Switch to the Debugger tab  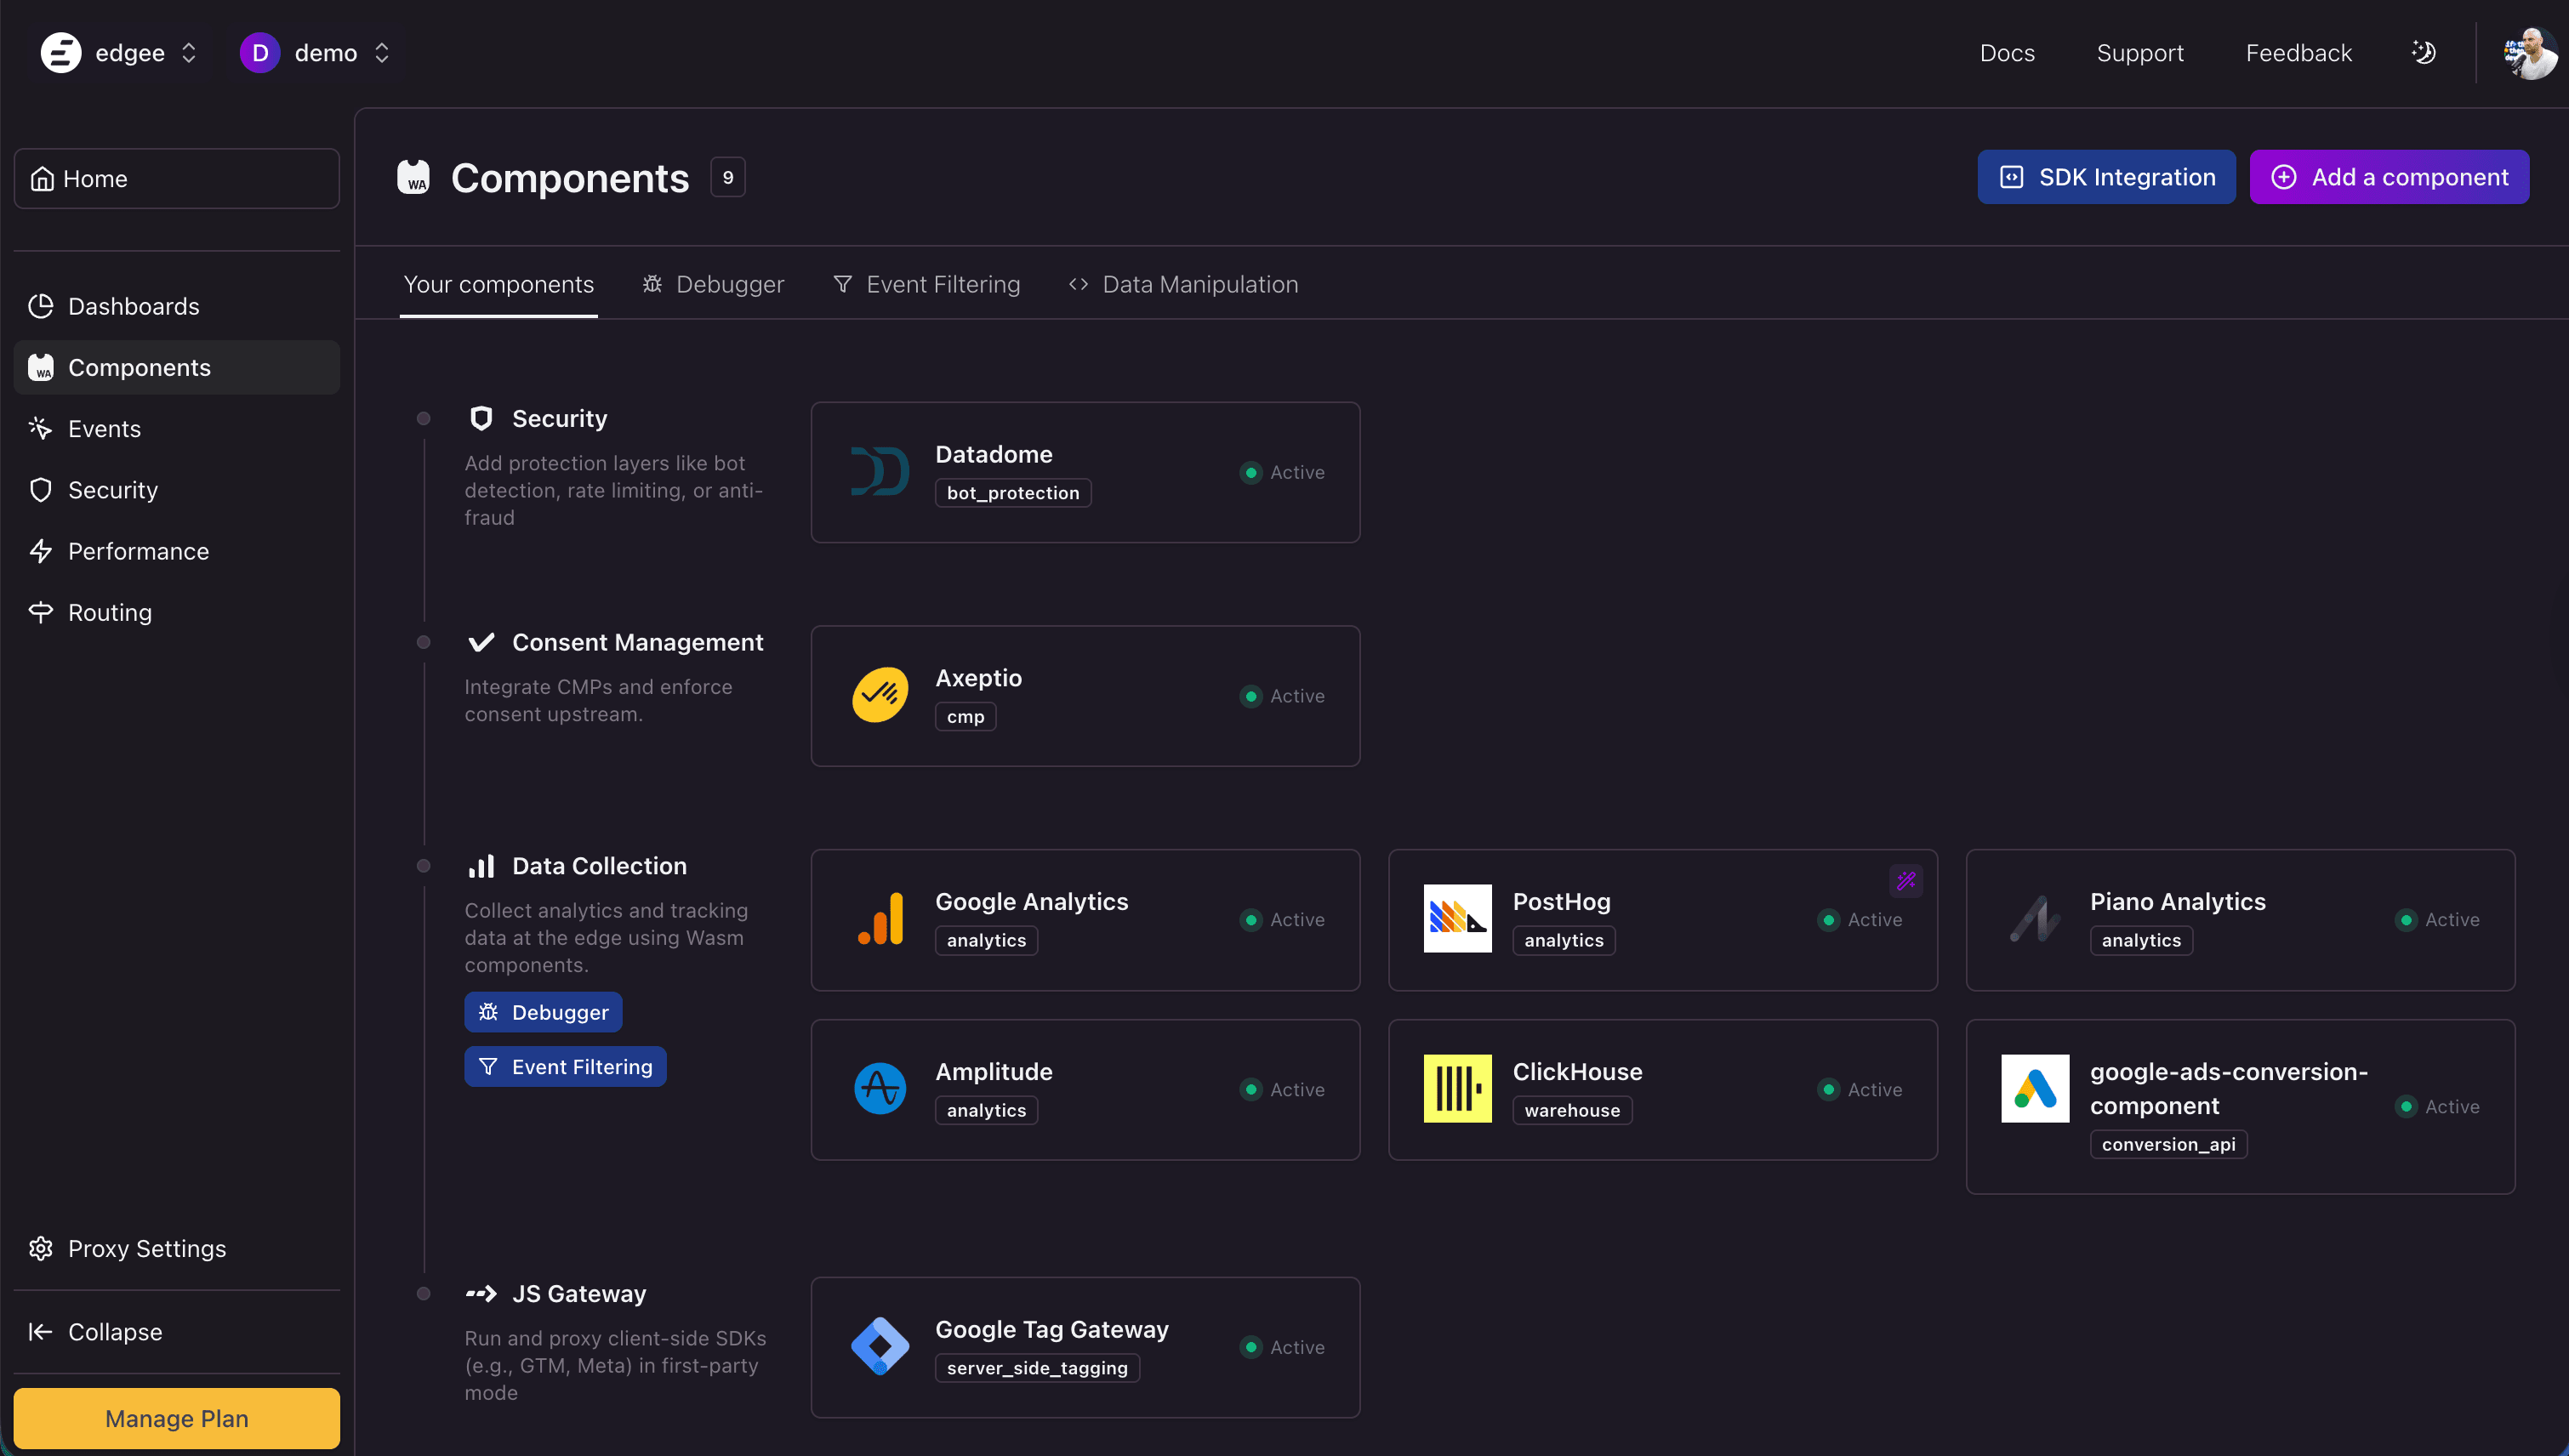[713, 285]
